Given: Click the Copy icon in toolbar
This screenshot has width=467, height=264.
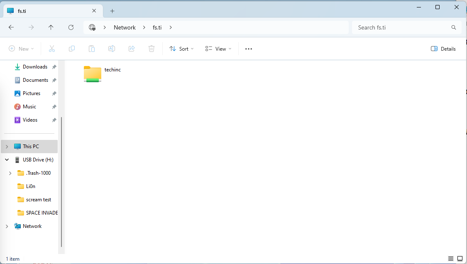Looking at the screenshot, I should (x=72, y=49).
